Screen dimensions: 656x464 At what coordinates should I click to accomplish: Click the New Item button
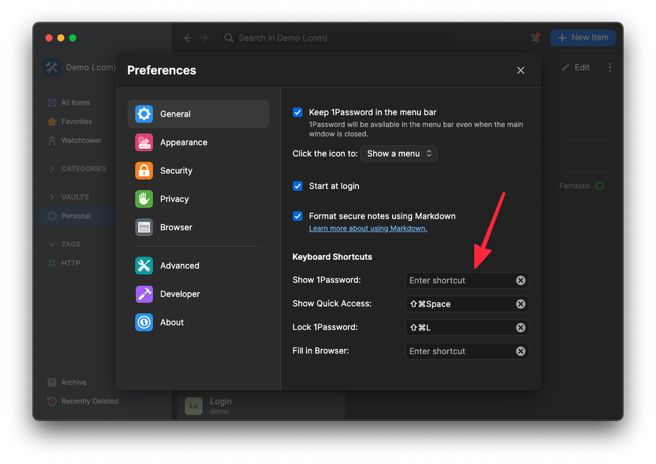(582, 37)
